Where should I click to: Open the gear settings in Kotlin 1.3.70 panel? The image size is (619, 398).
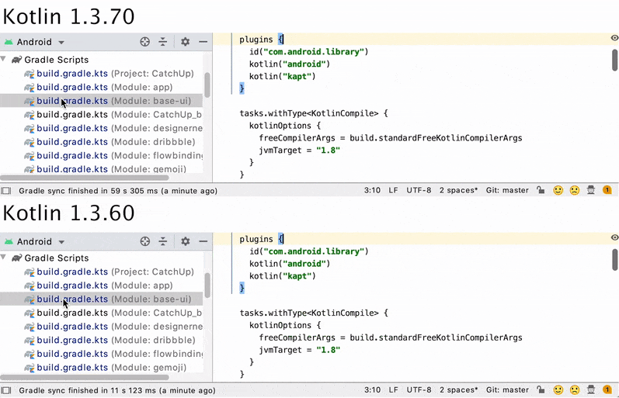pos(185,42)
